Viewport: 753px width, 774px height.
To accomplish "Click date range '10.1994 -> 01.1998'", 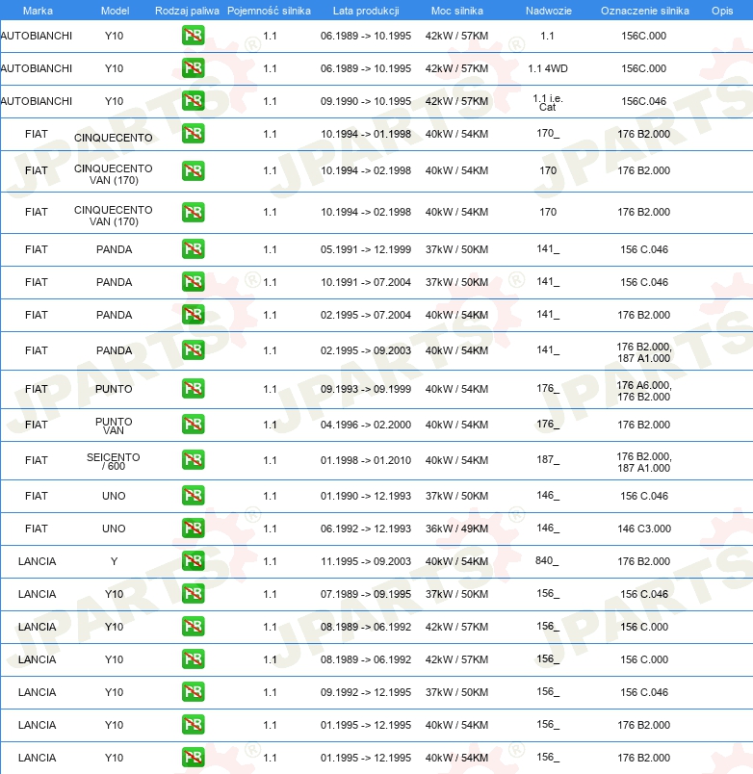I will pos(365,134).
